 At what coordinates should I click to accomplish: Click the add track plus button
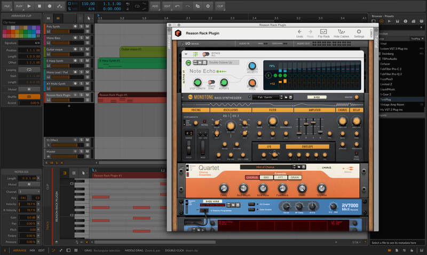coord(69,106)
